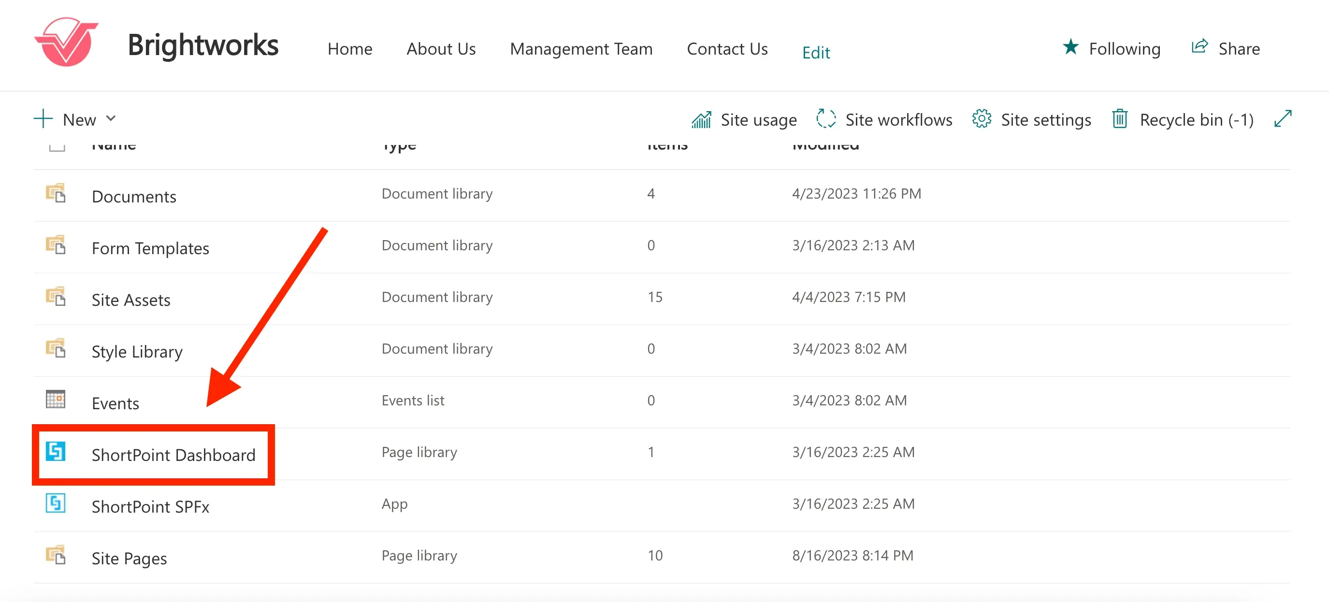Click the Edit navigation link

816,52
